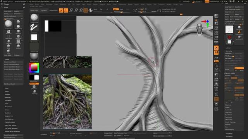Select the Rotate transform tool in top shelf
Image resolution: width=248 pixels, height=139 pixels.
click(x=81, y=10)
